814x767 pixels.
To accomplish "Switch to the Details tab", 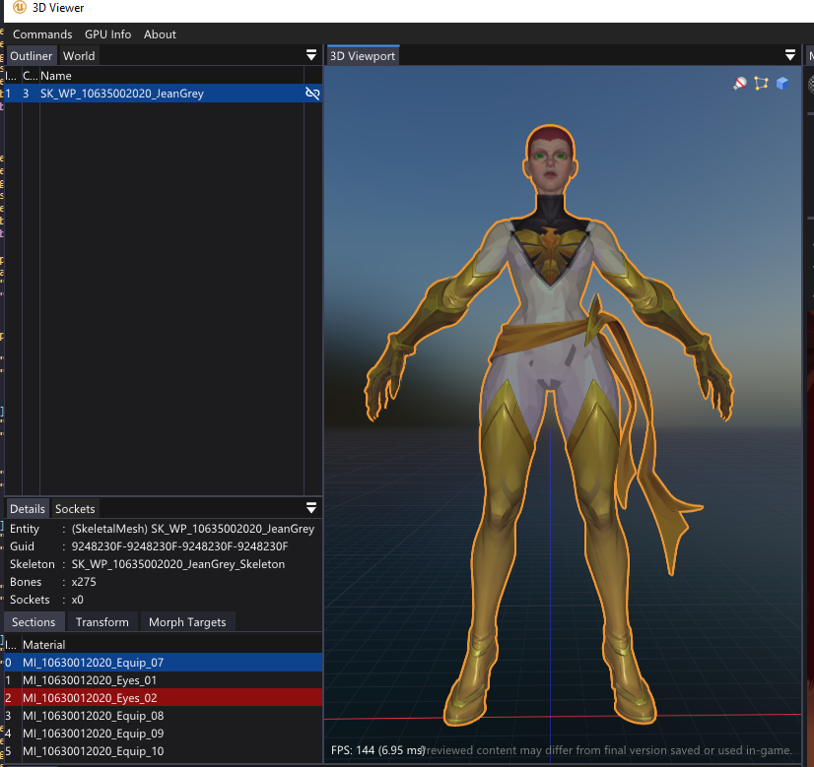I will [x=28, y=509].
